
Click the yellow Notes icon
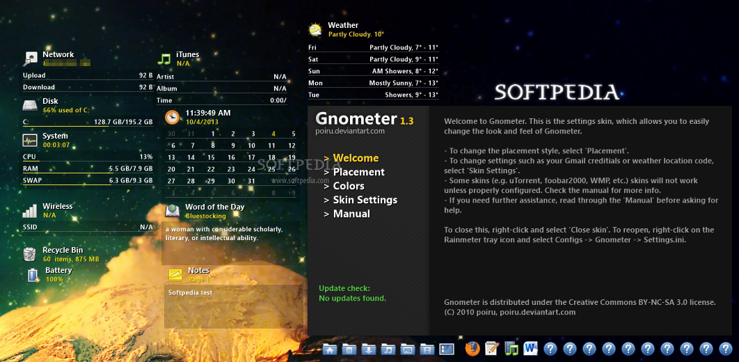[x=175, y=274]
